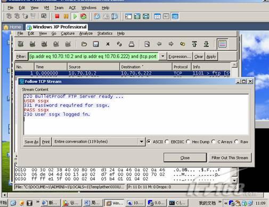Clear the display filter with the Clear button
Viewport: 269px width, 207px height.
point(199,56)
